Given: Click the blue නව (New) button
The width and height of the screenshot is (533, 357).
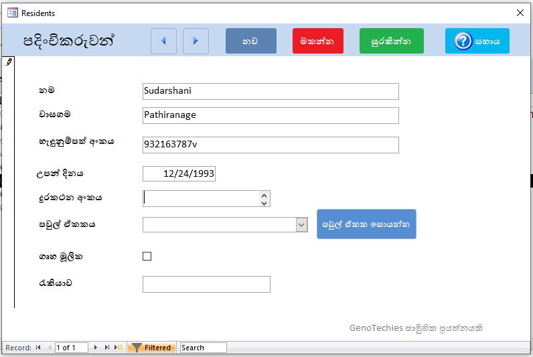Looking at the screenshot, I should tap(251, 41).
